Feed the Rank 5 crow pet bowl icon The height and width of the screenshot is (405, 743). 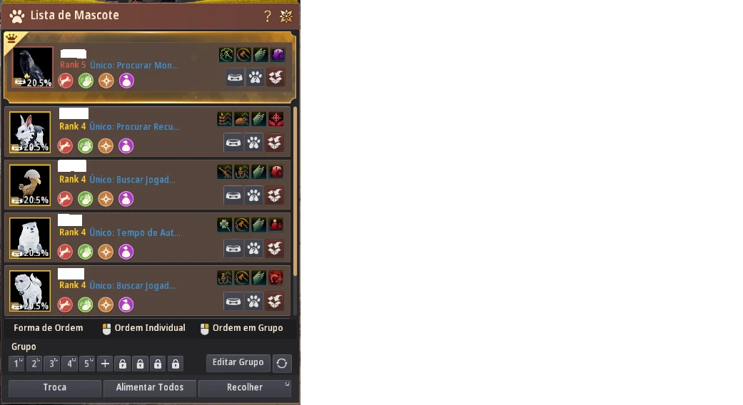coord(235,78)
